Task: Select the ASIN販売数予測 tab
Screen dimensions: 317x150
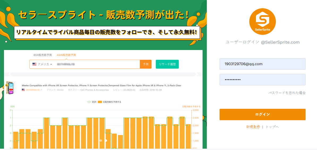Action: (x=66, y=55)
